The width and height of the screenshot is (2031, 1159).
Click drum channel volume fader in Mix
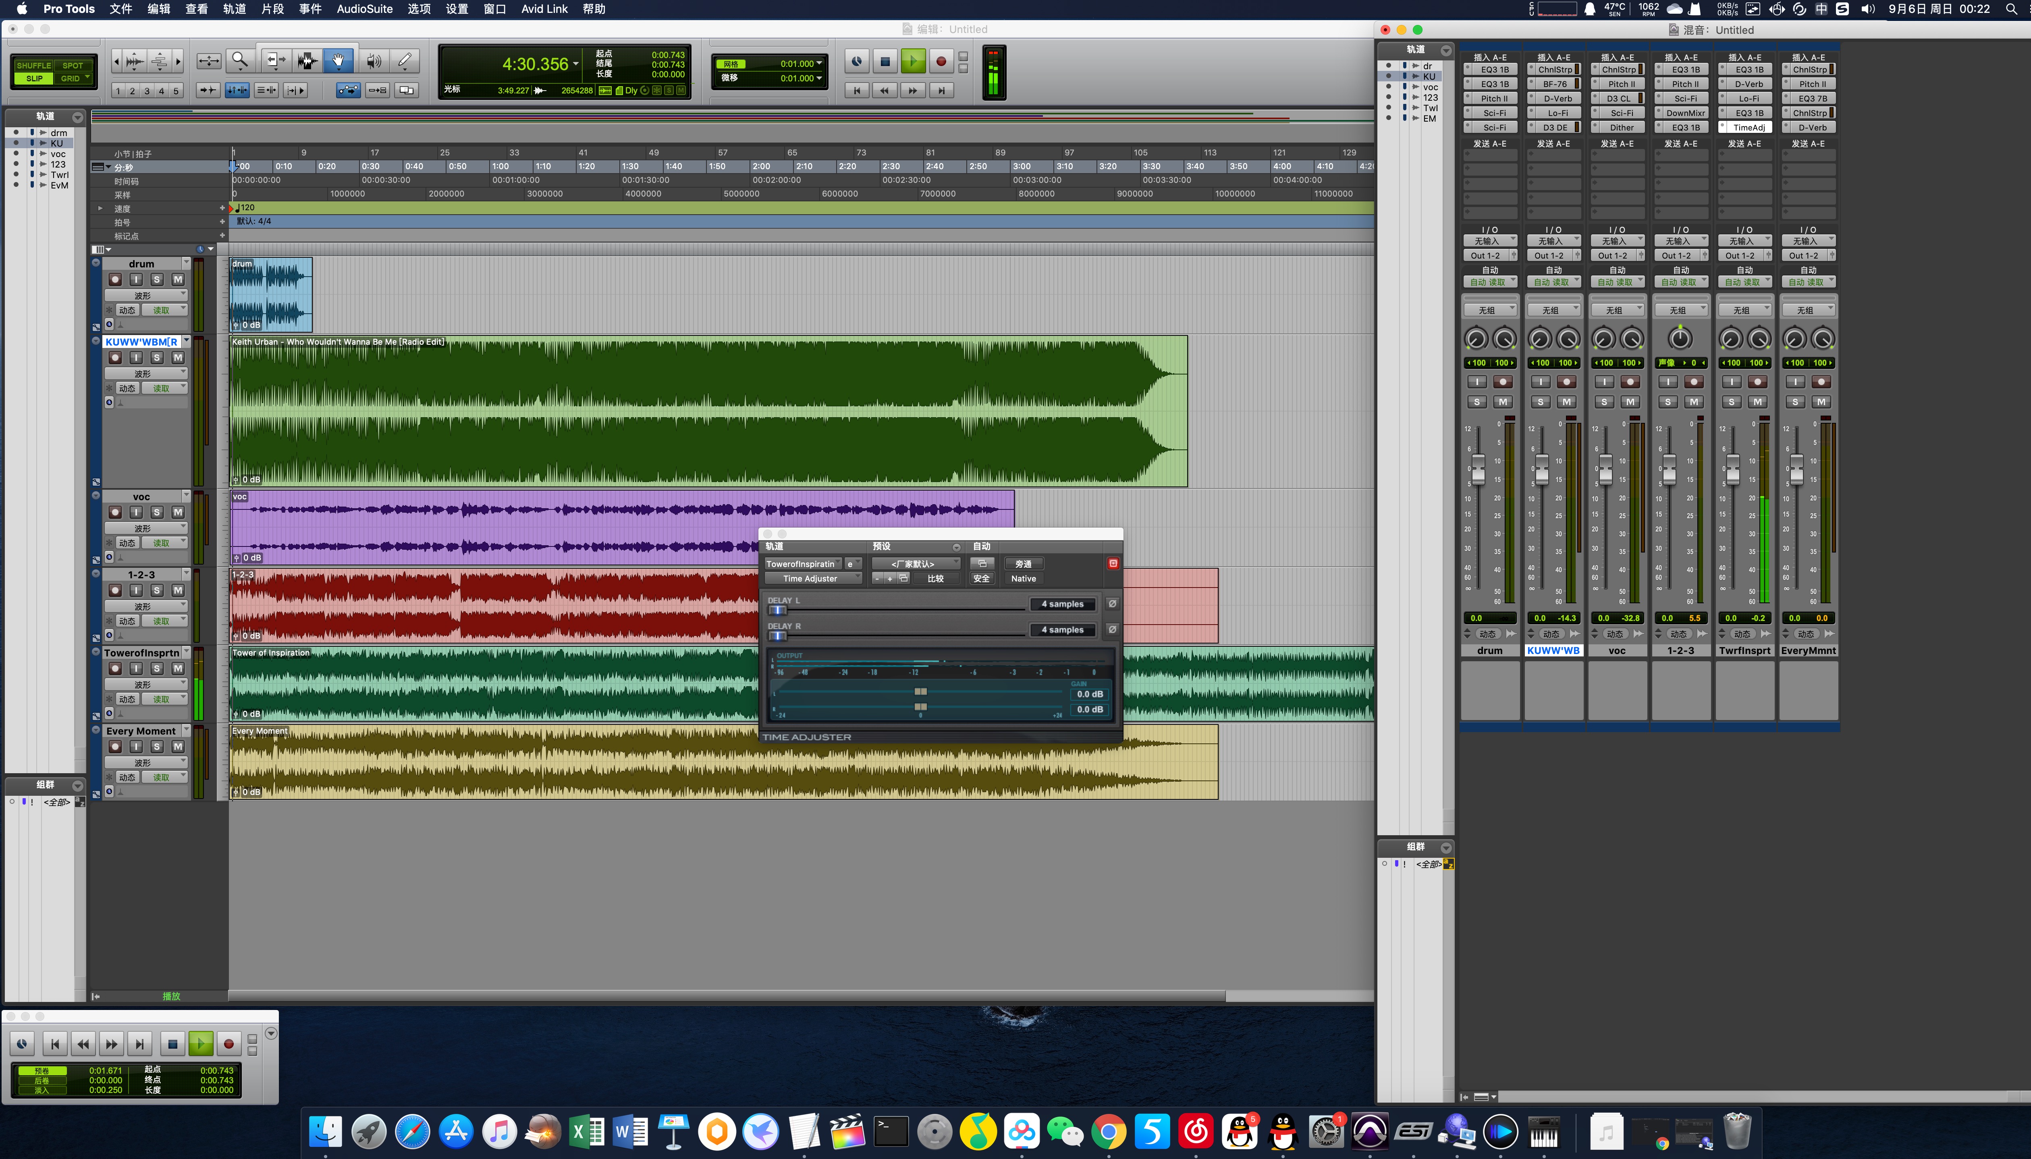(1478, 469)
